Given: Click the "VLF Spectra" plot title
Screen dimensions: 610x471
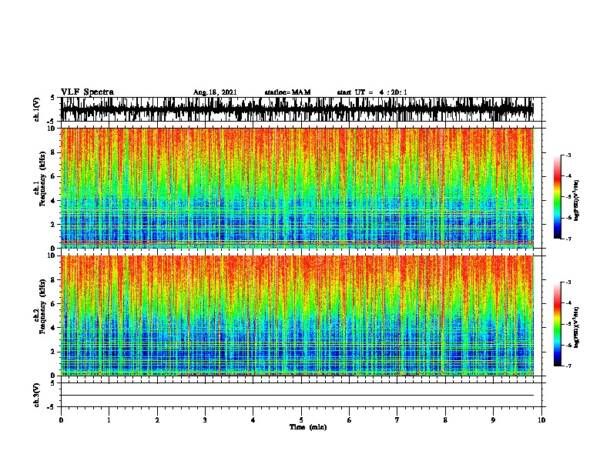Looking at the screenshot, I should [x=87, y=92].
